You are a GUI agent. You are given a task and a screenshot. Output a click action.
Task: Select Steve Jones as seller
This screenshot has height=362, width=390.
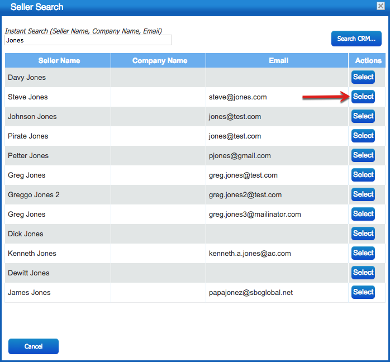pyautogui.click(x=363, y=97)
